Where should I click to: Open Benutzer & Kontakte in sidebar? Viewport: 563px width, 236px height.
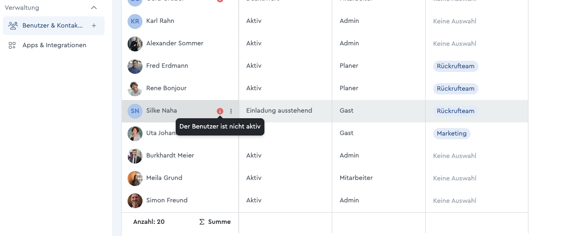(x=54, y=26)
